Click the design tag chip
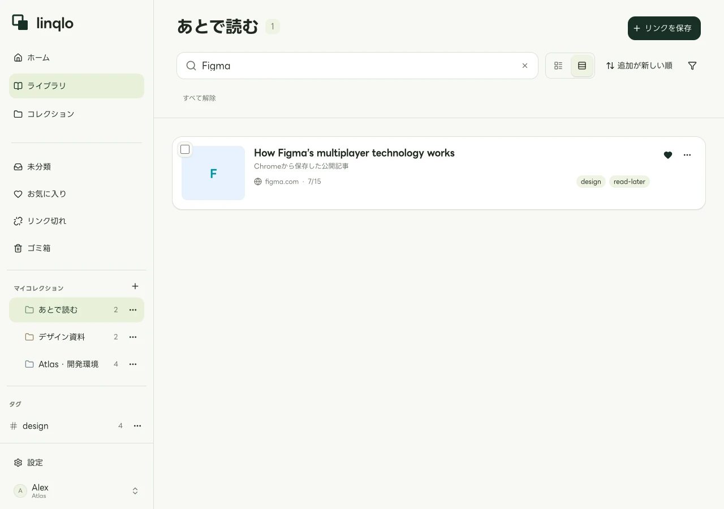 point(591,182)
